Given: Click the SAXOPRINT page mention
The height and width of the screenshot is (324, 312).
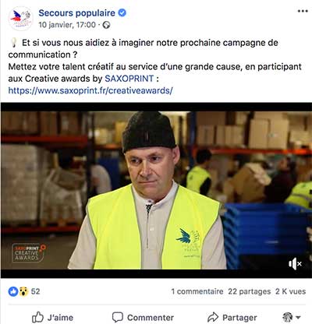Looking at the screenshot, I should (129, 79).
